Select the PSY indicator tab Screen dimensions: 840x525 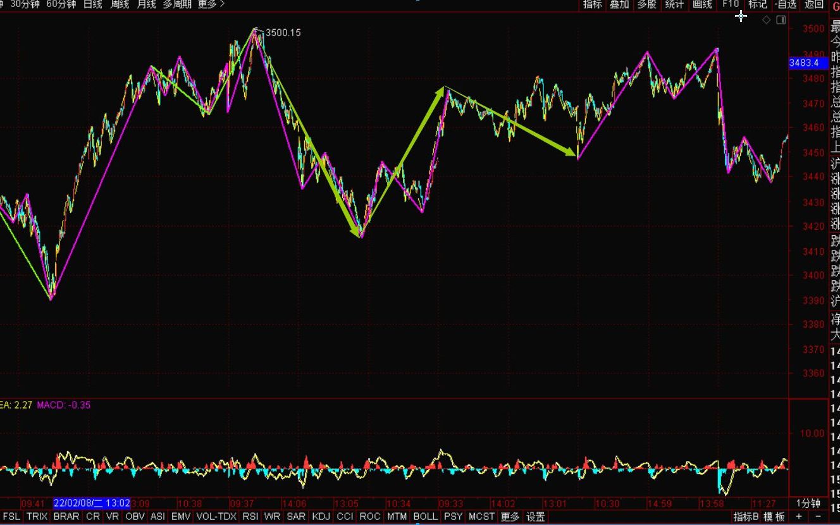pyautogui.click(x=453, y=517)
